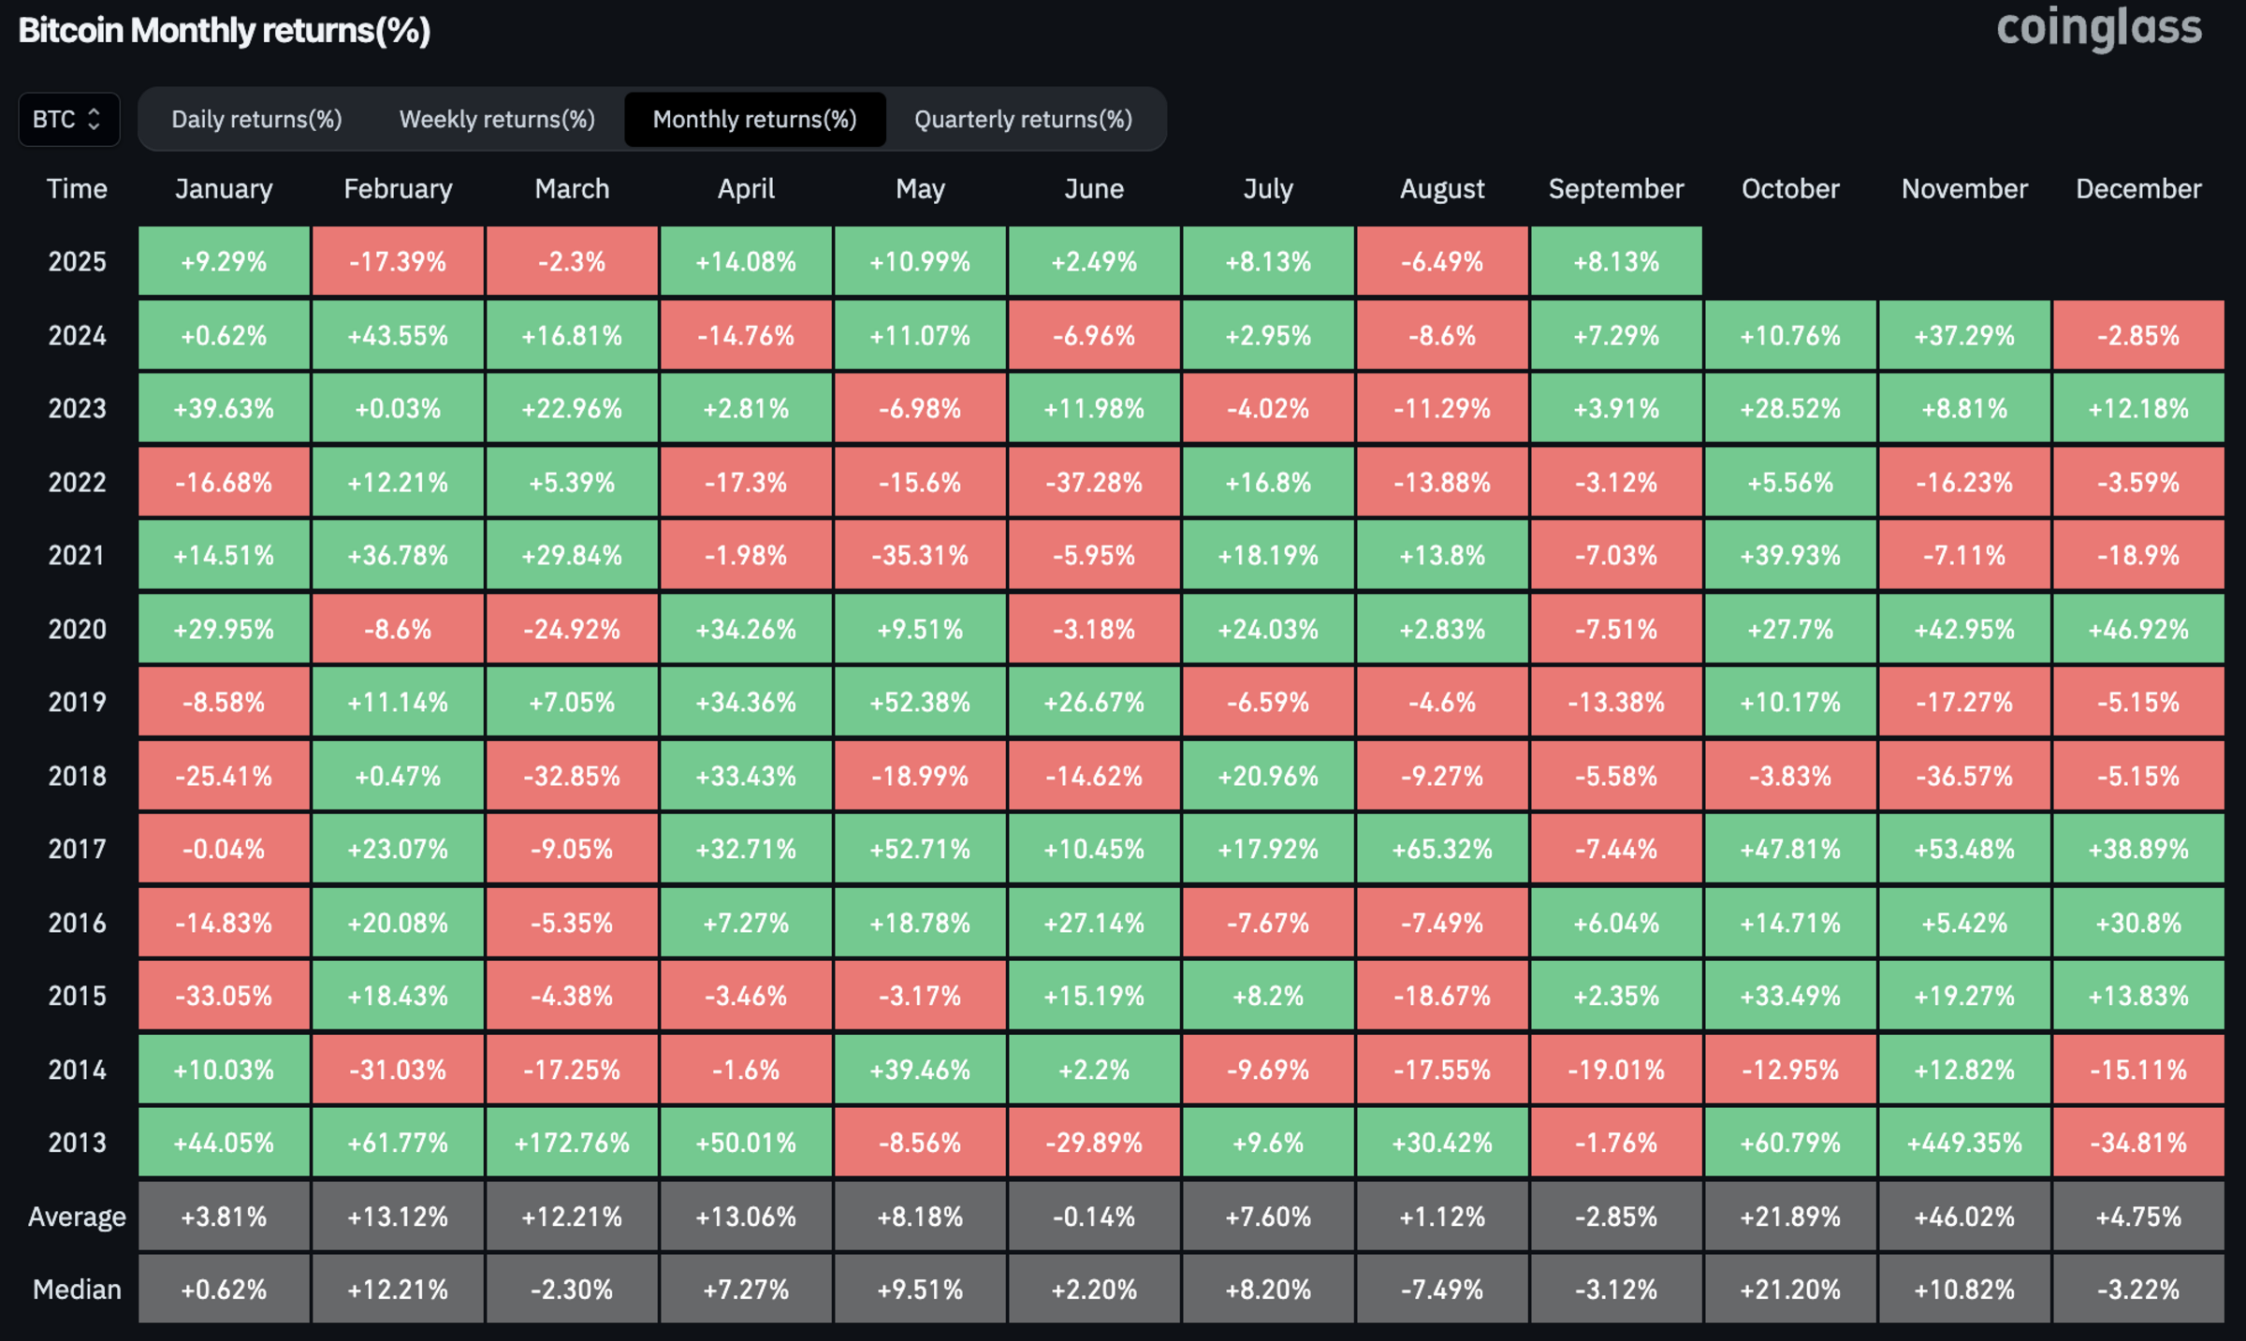
Task: Click the 2024 February +43.55% cell
Action: 398,335
